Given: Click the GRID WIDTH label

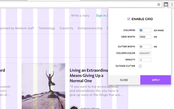Looking at the screenshot, I should (128, 37).
